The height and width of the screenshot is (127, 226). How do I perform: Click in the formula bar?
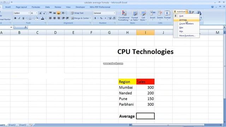[125, 27]
